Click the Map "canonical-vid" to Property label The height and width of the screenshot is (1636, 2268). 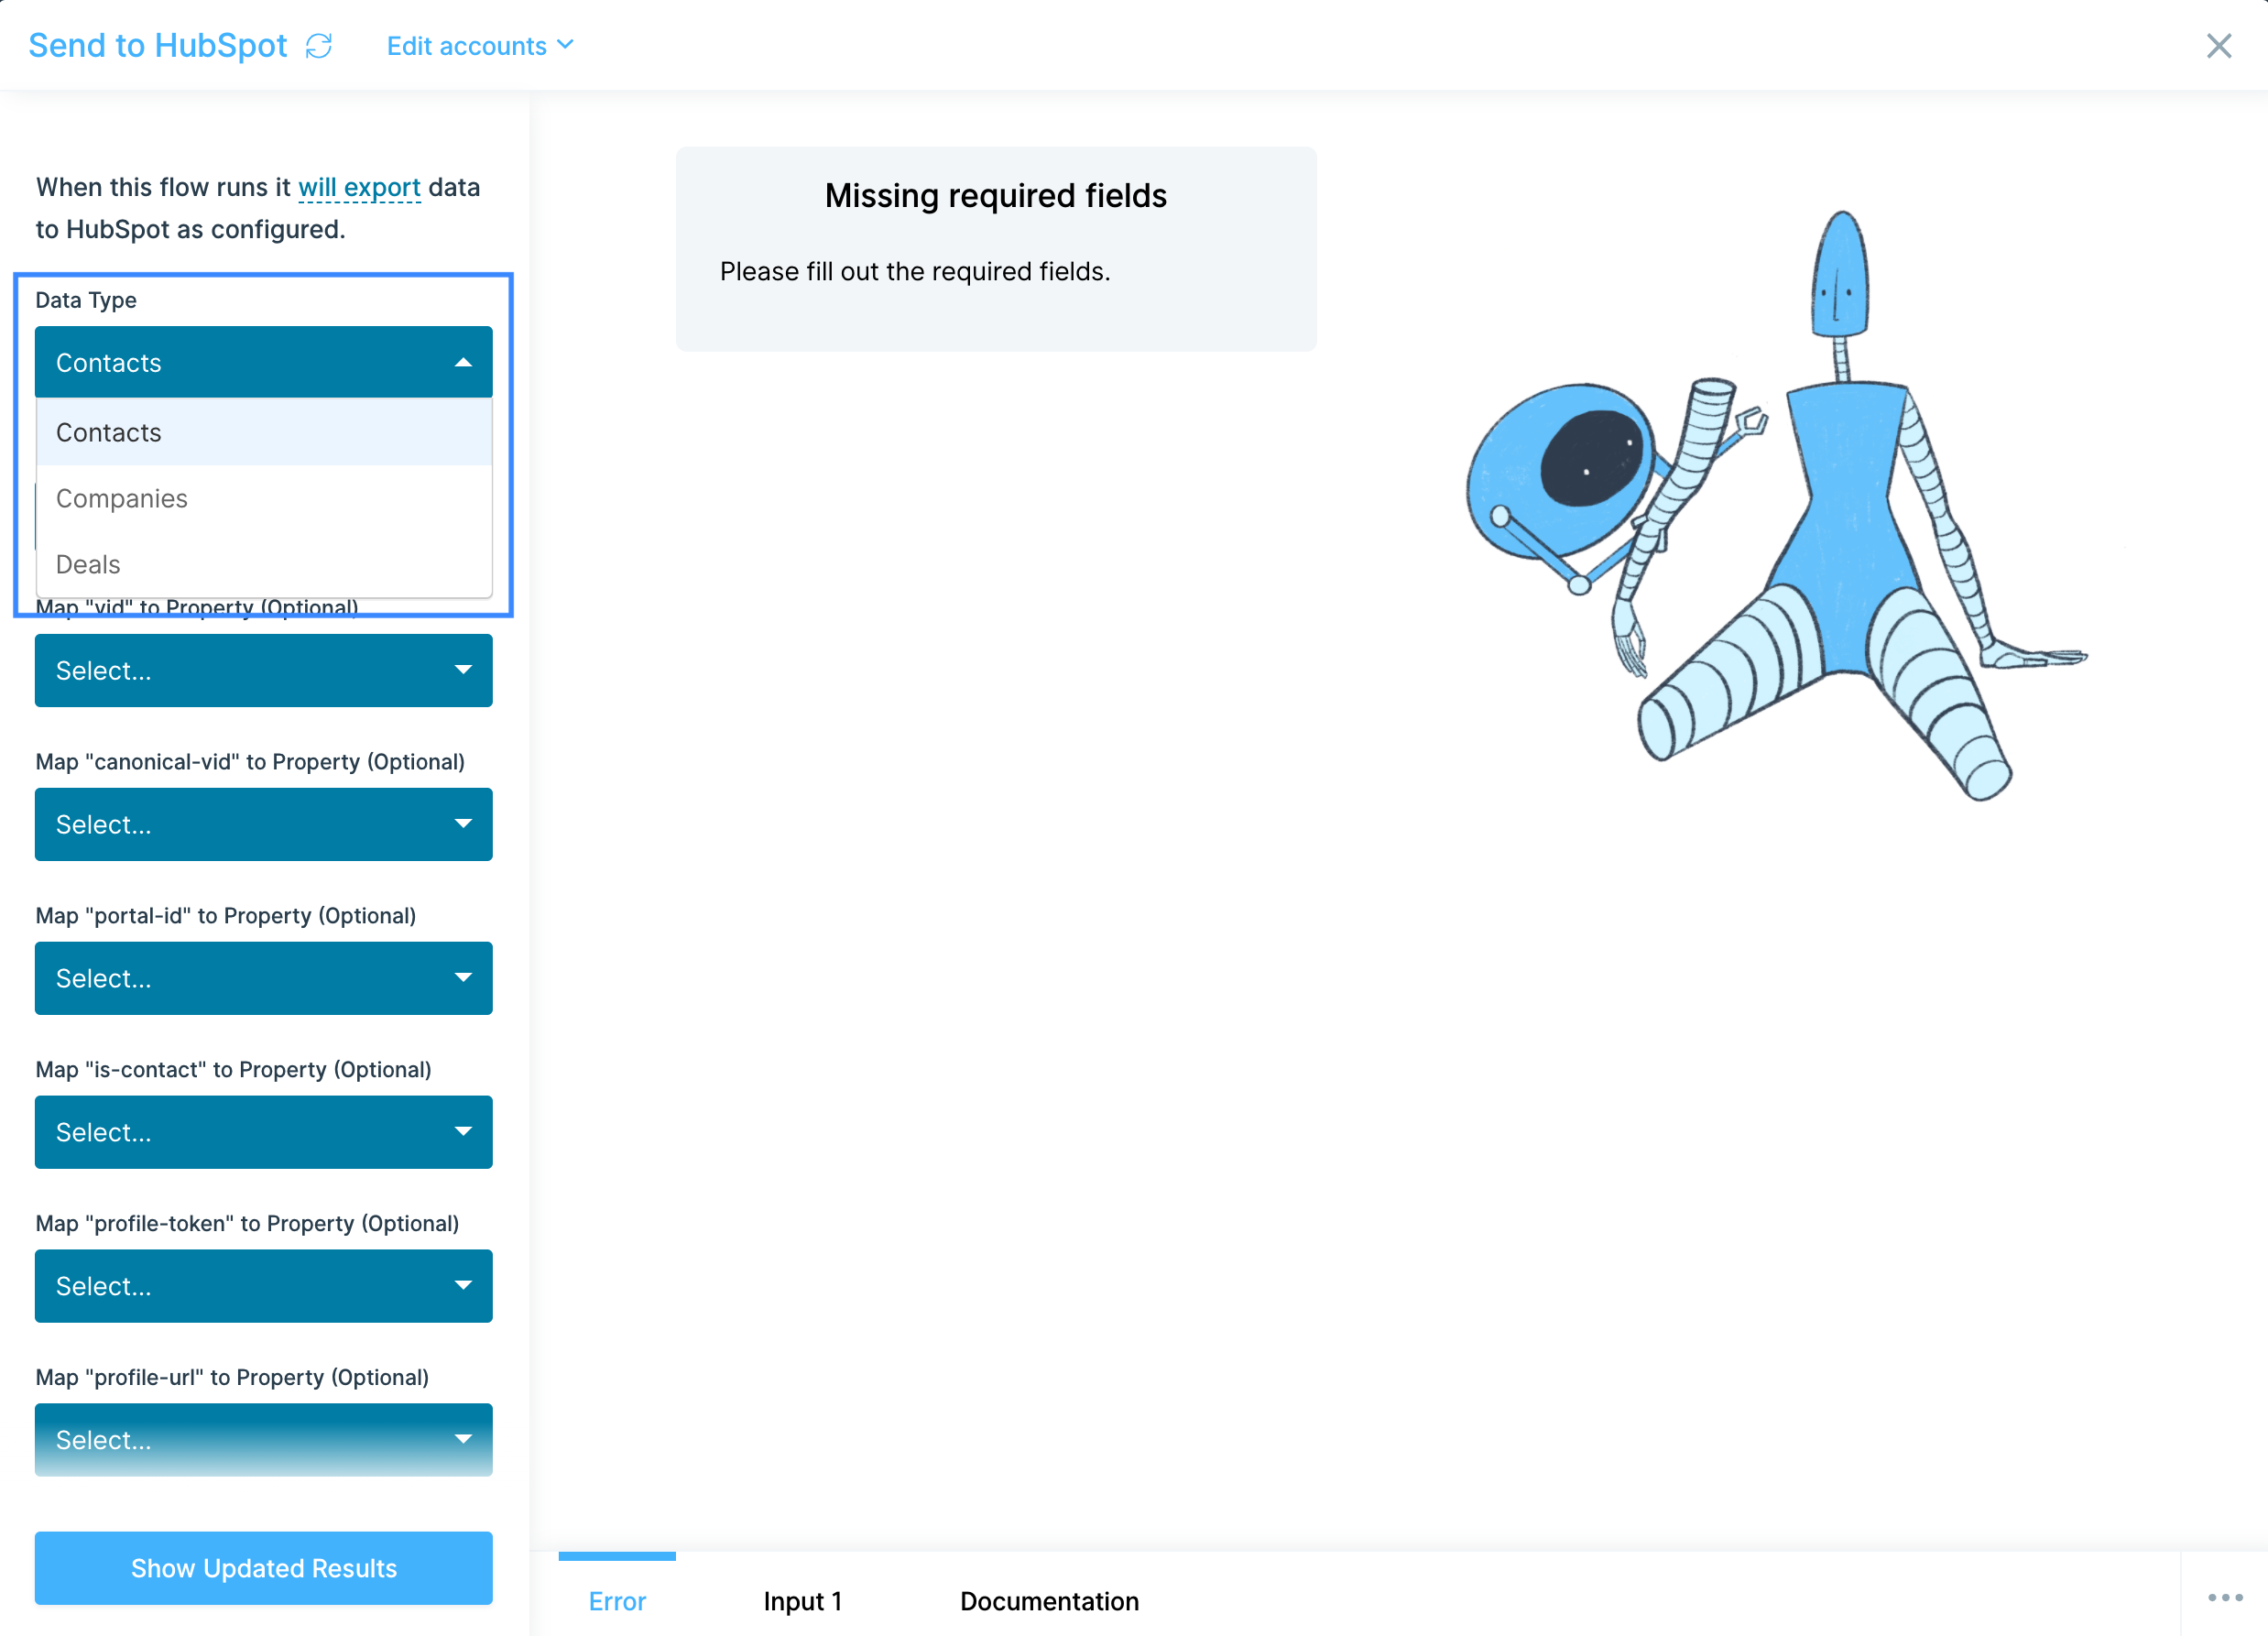pos(250,762)
